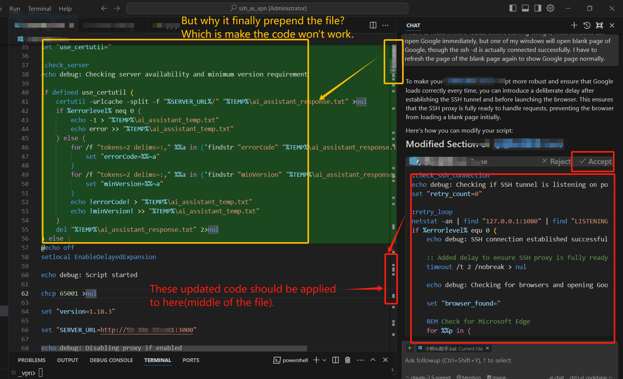Open the Help menu
The width and height of the screenshot is (623, 379).
tap(65, 8)
